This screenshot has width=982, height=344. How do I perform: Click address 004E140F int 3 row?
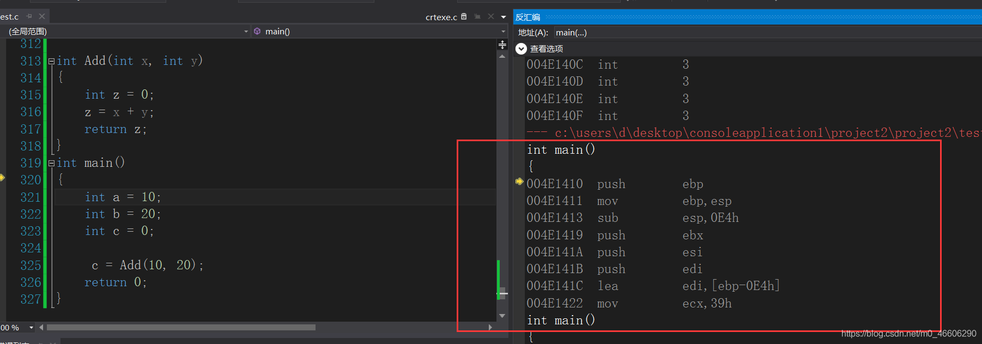tap(608, 116)
